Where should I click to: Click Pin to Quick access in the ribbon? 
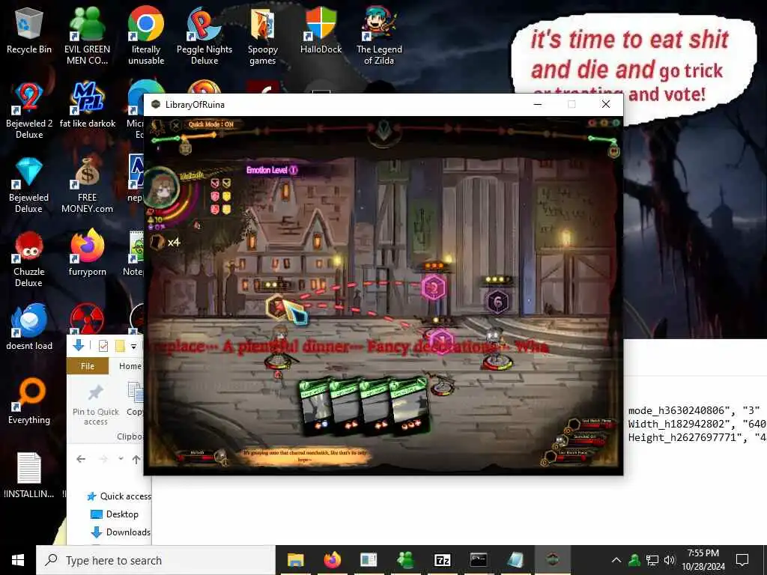[x=95, y=405]
